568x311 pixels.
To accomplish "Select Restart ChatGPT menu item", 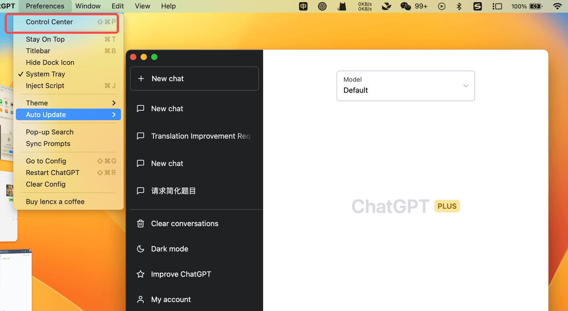I will click(68, 172).
